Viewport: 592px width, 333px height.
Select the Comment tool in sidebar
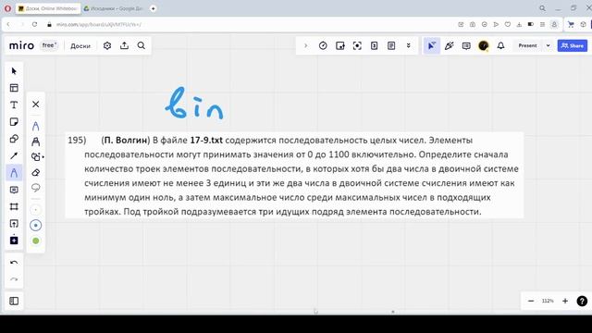coord(14,190)
